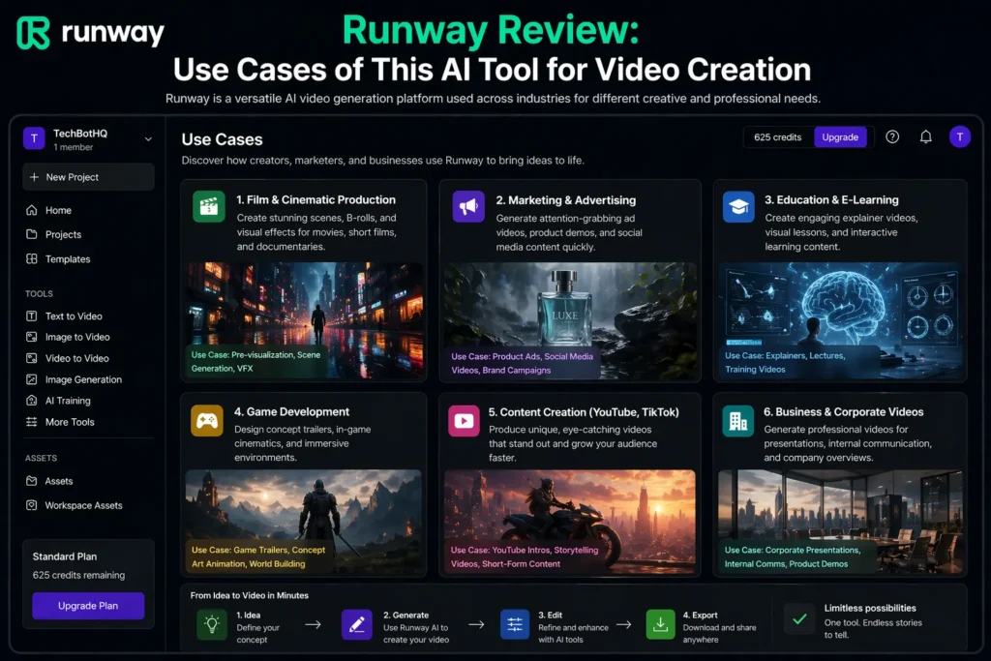
Task: Click the Film & Cinematic Production clapperboard icon
Action: 209,206
